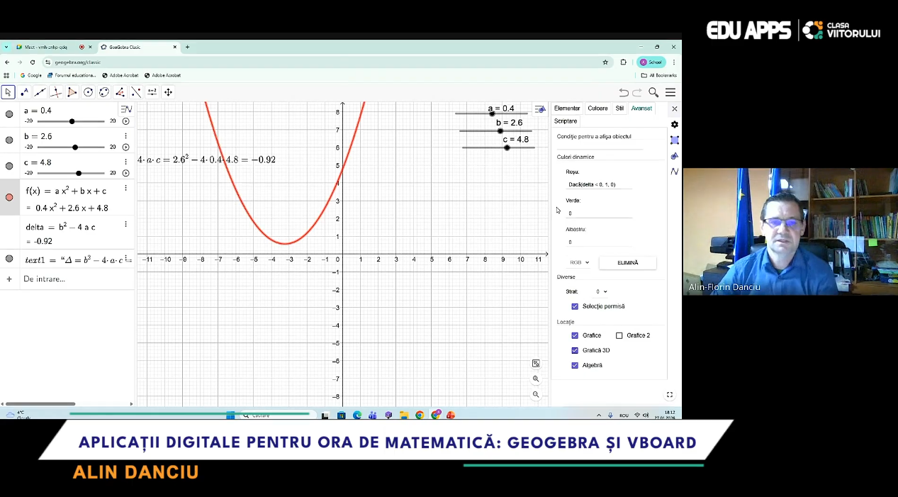Close the properties panel

675,109
